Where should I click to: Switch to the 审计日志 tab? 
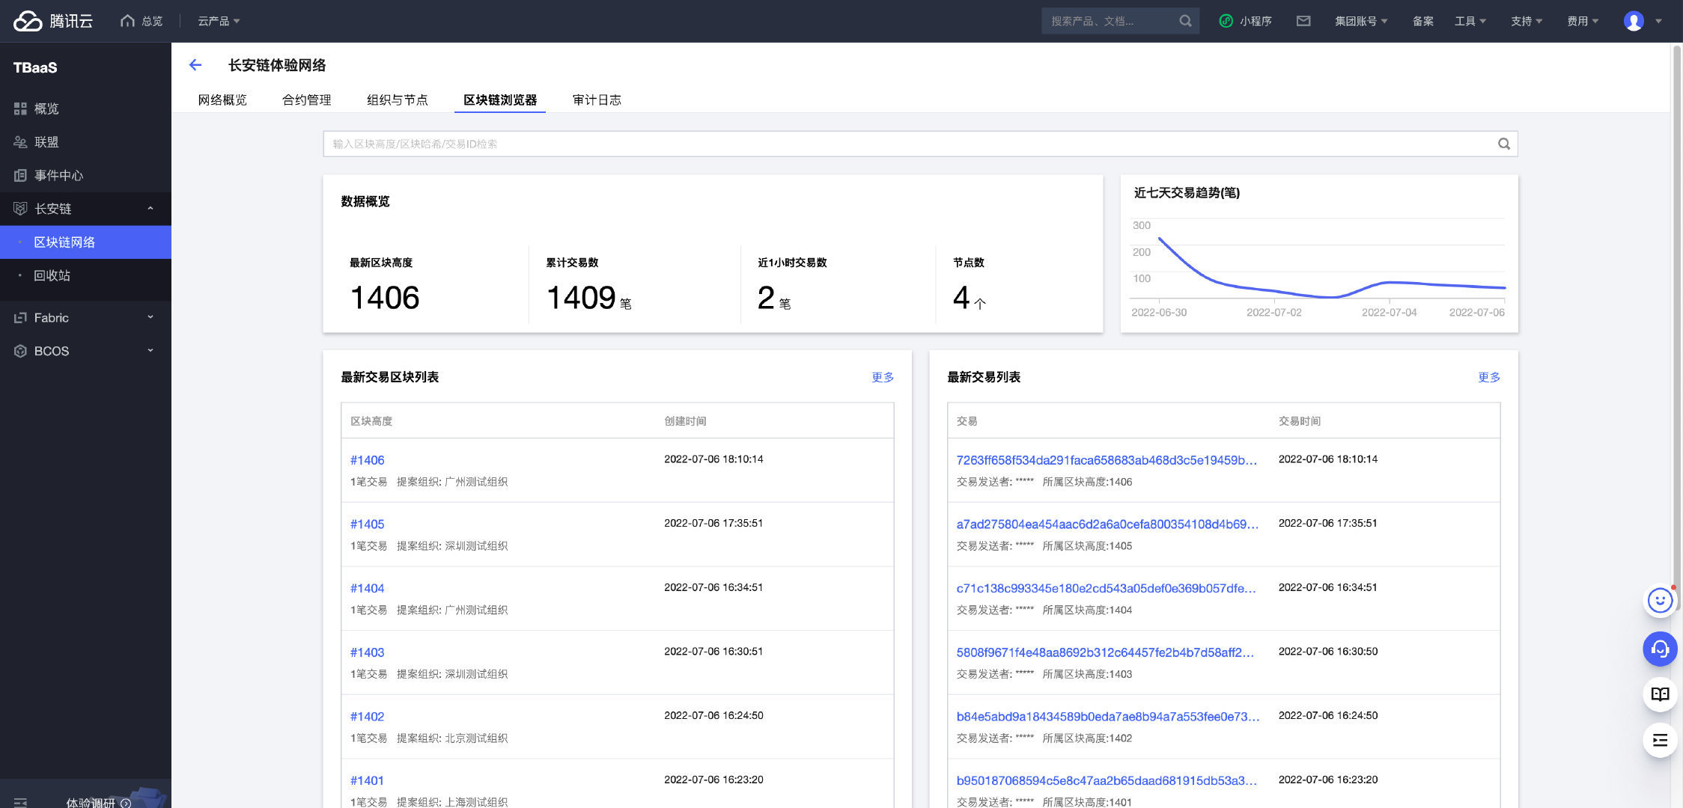point(597,100)
